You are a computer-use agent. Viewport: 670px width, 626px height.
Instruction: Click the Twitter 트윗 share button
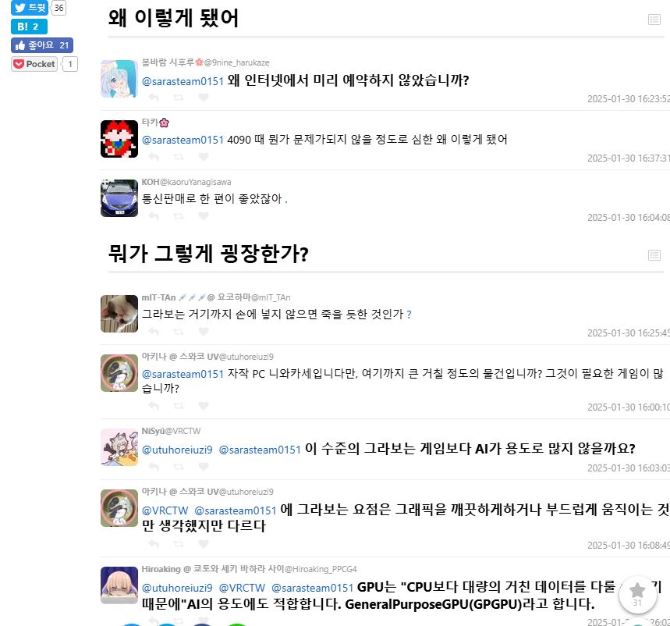[30, 7]
